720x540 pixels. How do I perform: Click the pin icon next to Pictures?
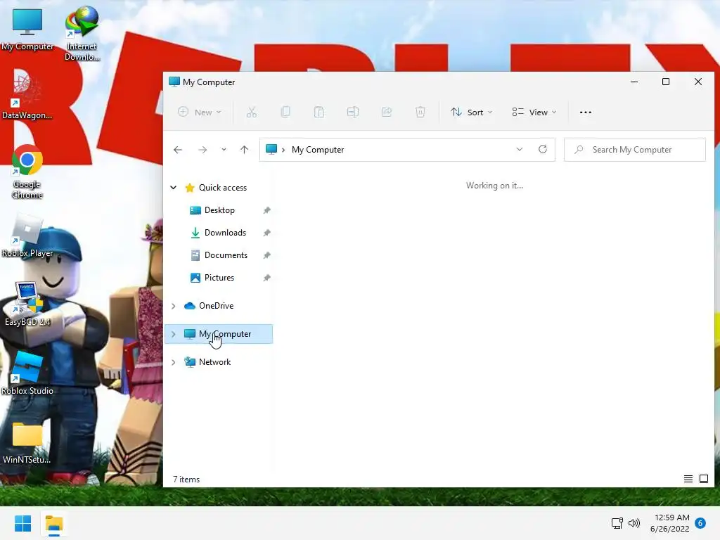tap(266, 278)
